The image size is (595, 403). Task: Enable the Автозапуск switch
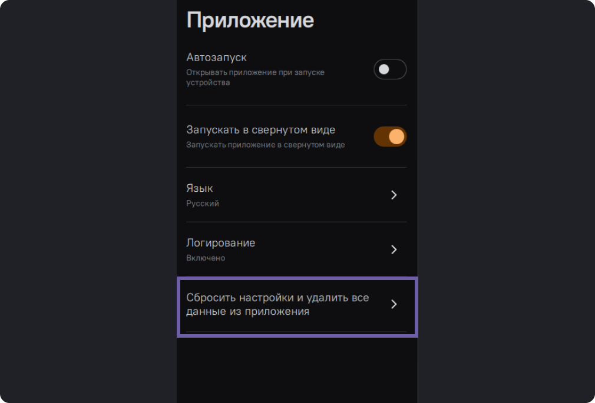coord(390,69)
